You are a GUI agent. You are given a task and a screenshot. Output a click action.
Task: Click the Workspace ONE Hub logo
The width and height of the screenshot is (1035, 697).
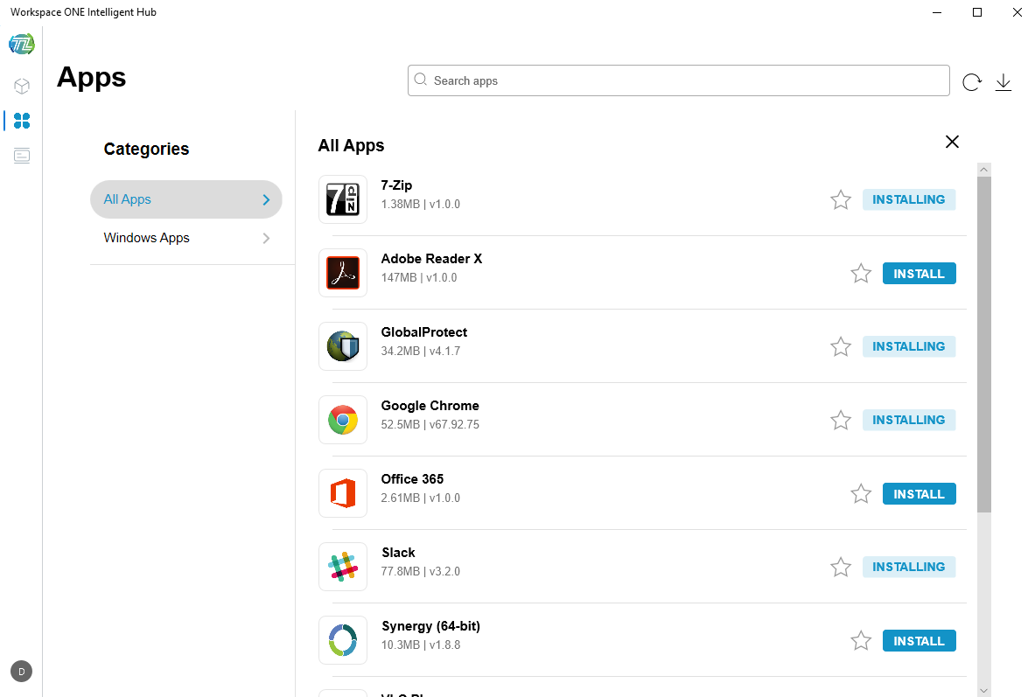[x=21, y=43]
